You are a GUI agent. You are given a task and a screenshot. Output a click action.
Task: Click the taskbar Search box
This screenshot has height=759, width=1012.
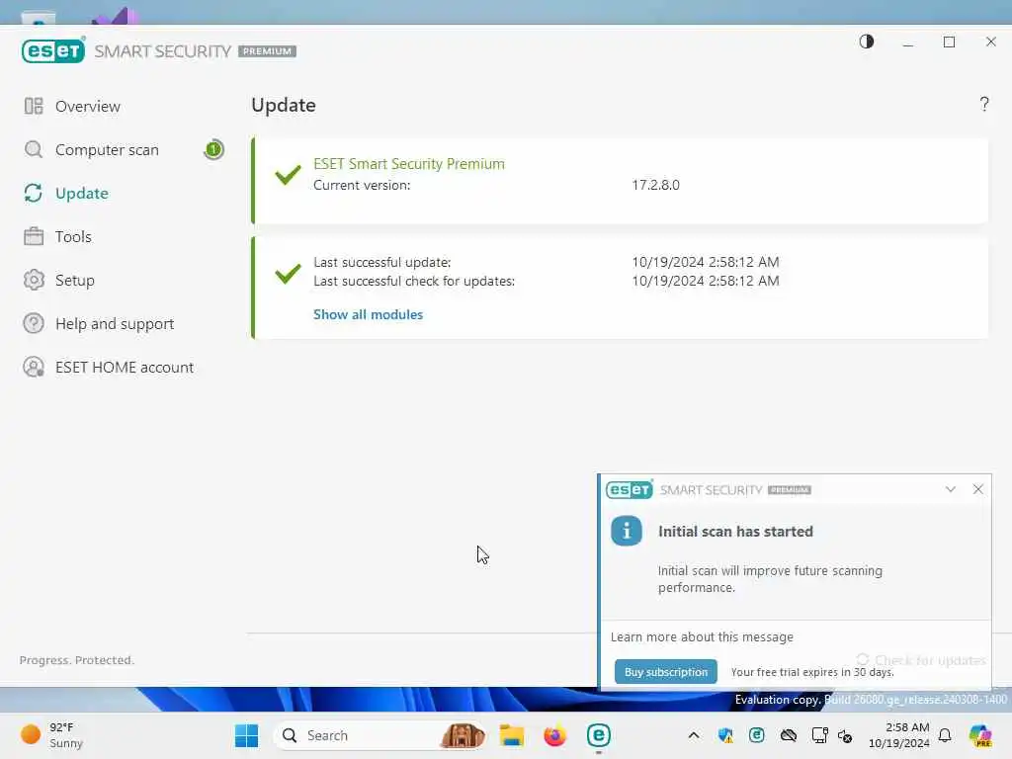click(380, 735)
